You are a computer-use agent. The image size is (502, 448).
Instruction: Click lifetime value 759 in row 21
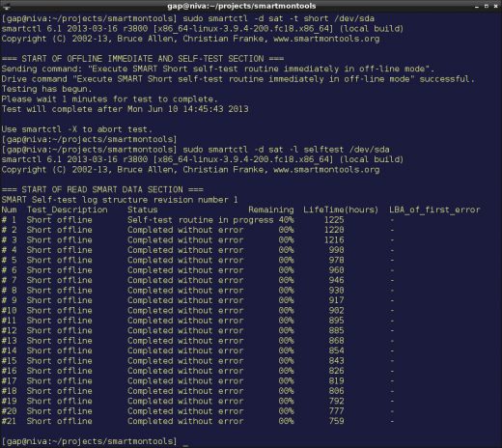336,421
